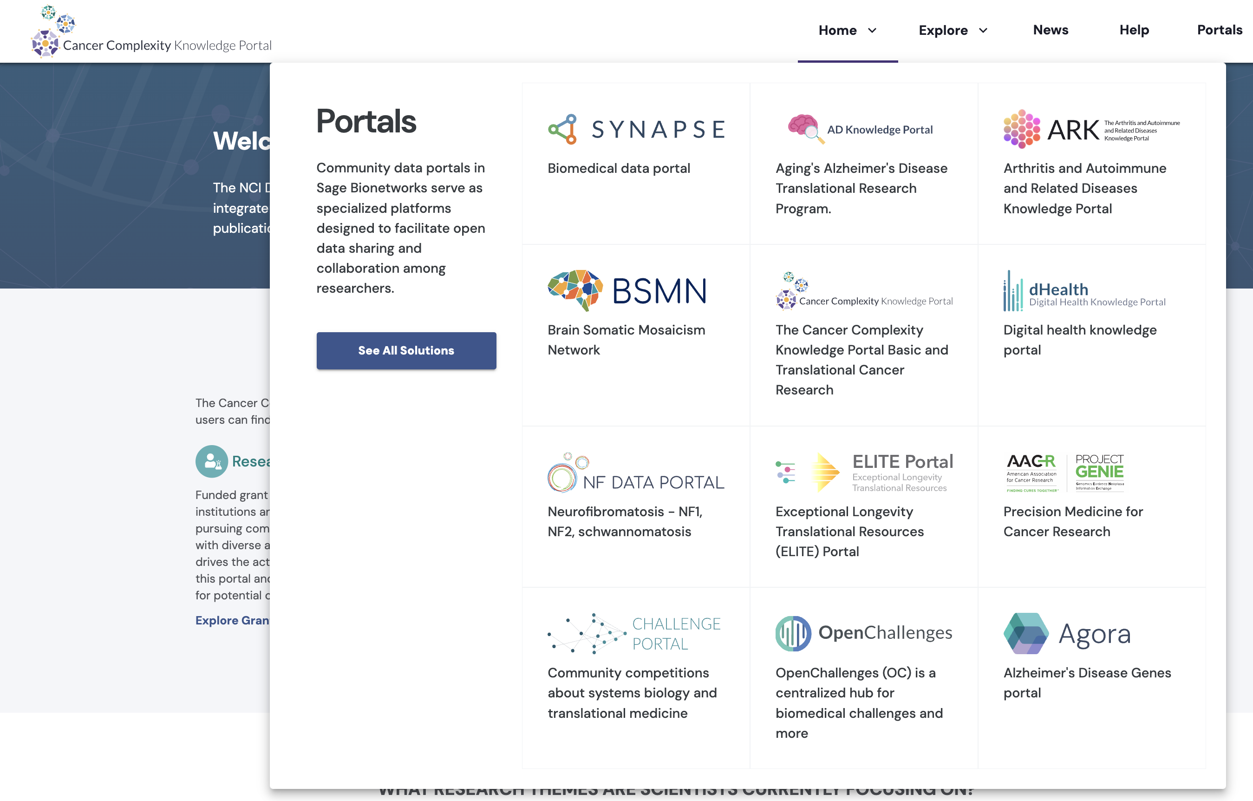Click the Synapse logo icon
This screenshot has height=801, width=1253.
tap(562, 129)
